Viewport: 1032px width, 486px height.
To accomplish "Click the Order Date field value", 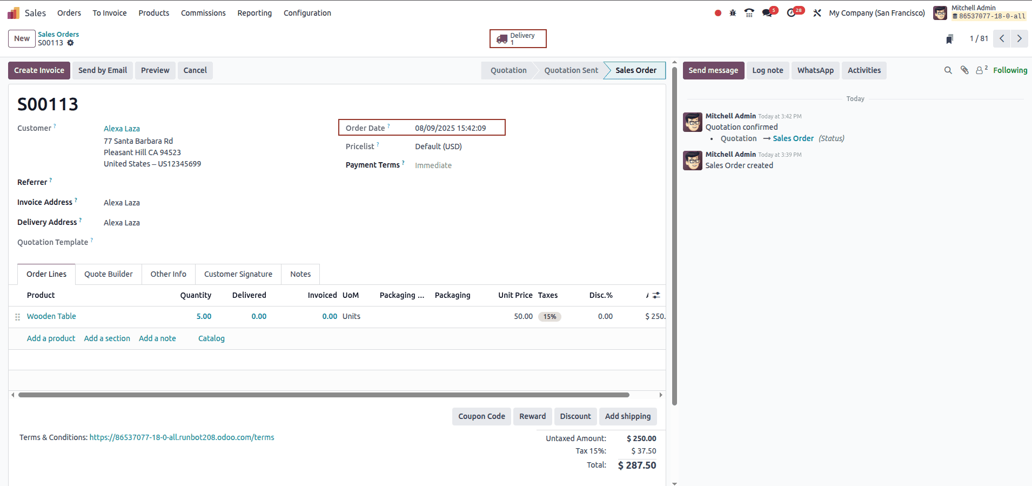I will click(x=451, y=128).
